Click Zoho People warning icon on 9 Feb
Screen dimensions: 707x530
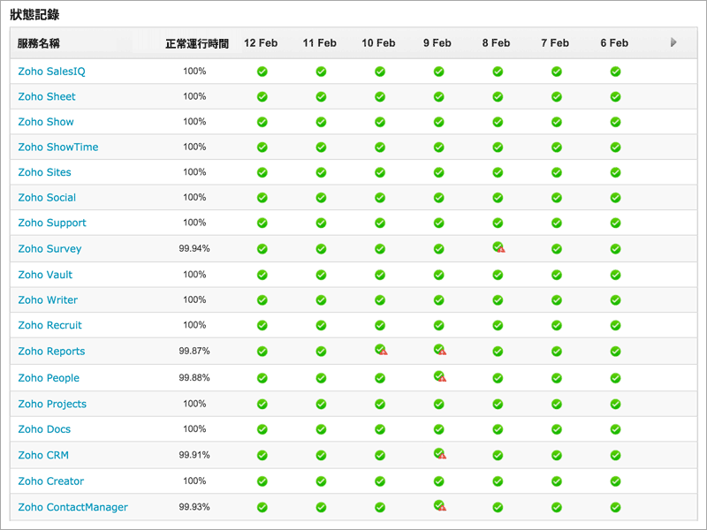click(440, 376)
